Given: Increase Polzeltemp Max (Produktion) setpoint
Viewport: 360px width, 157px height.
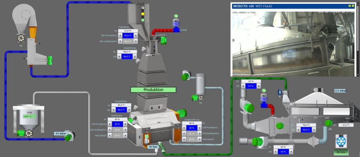Looking at the screenshot, I should click(136, 35).
